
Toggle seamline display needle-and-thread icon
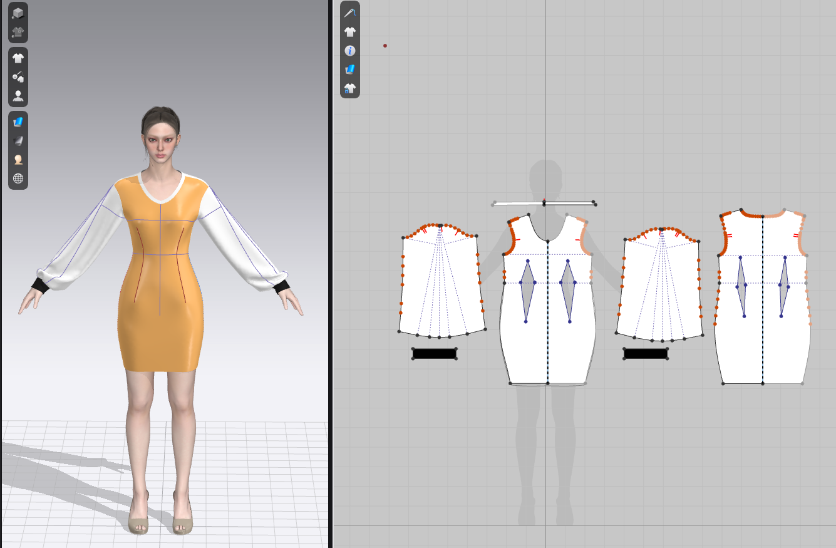pos(350,13)
